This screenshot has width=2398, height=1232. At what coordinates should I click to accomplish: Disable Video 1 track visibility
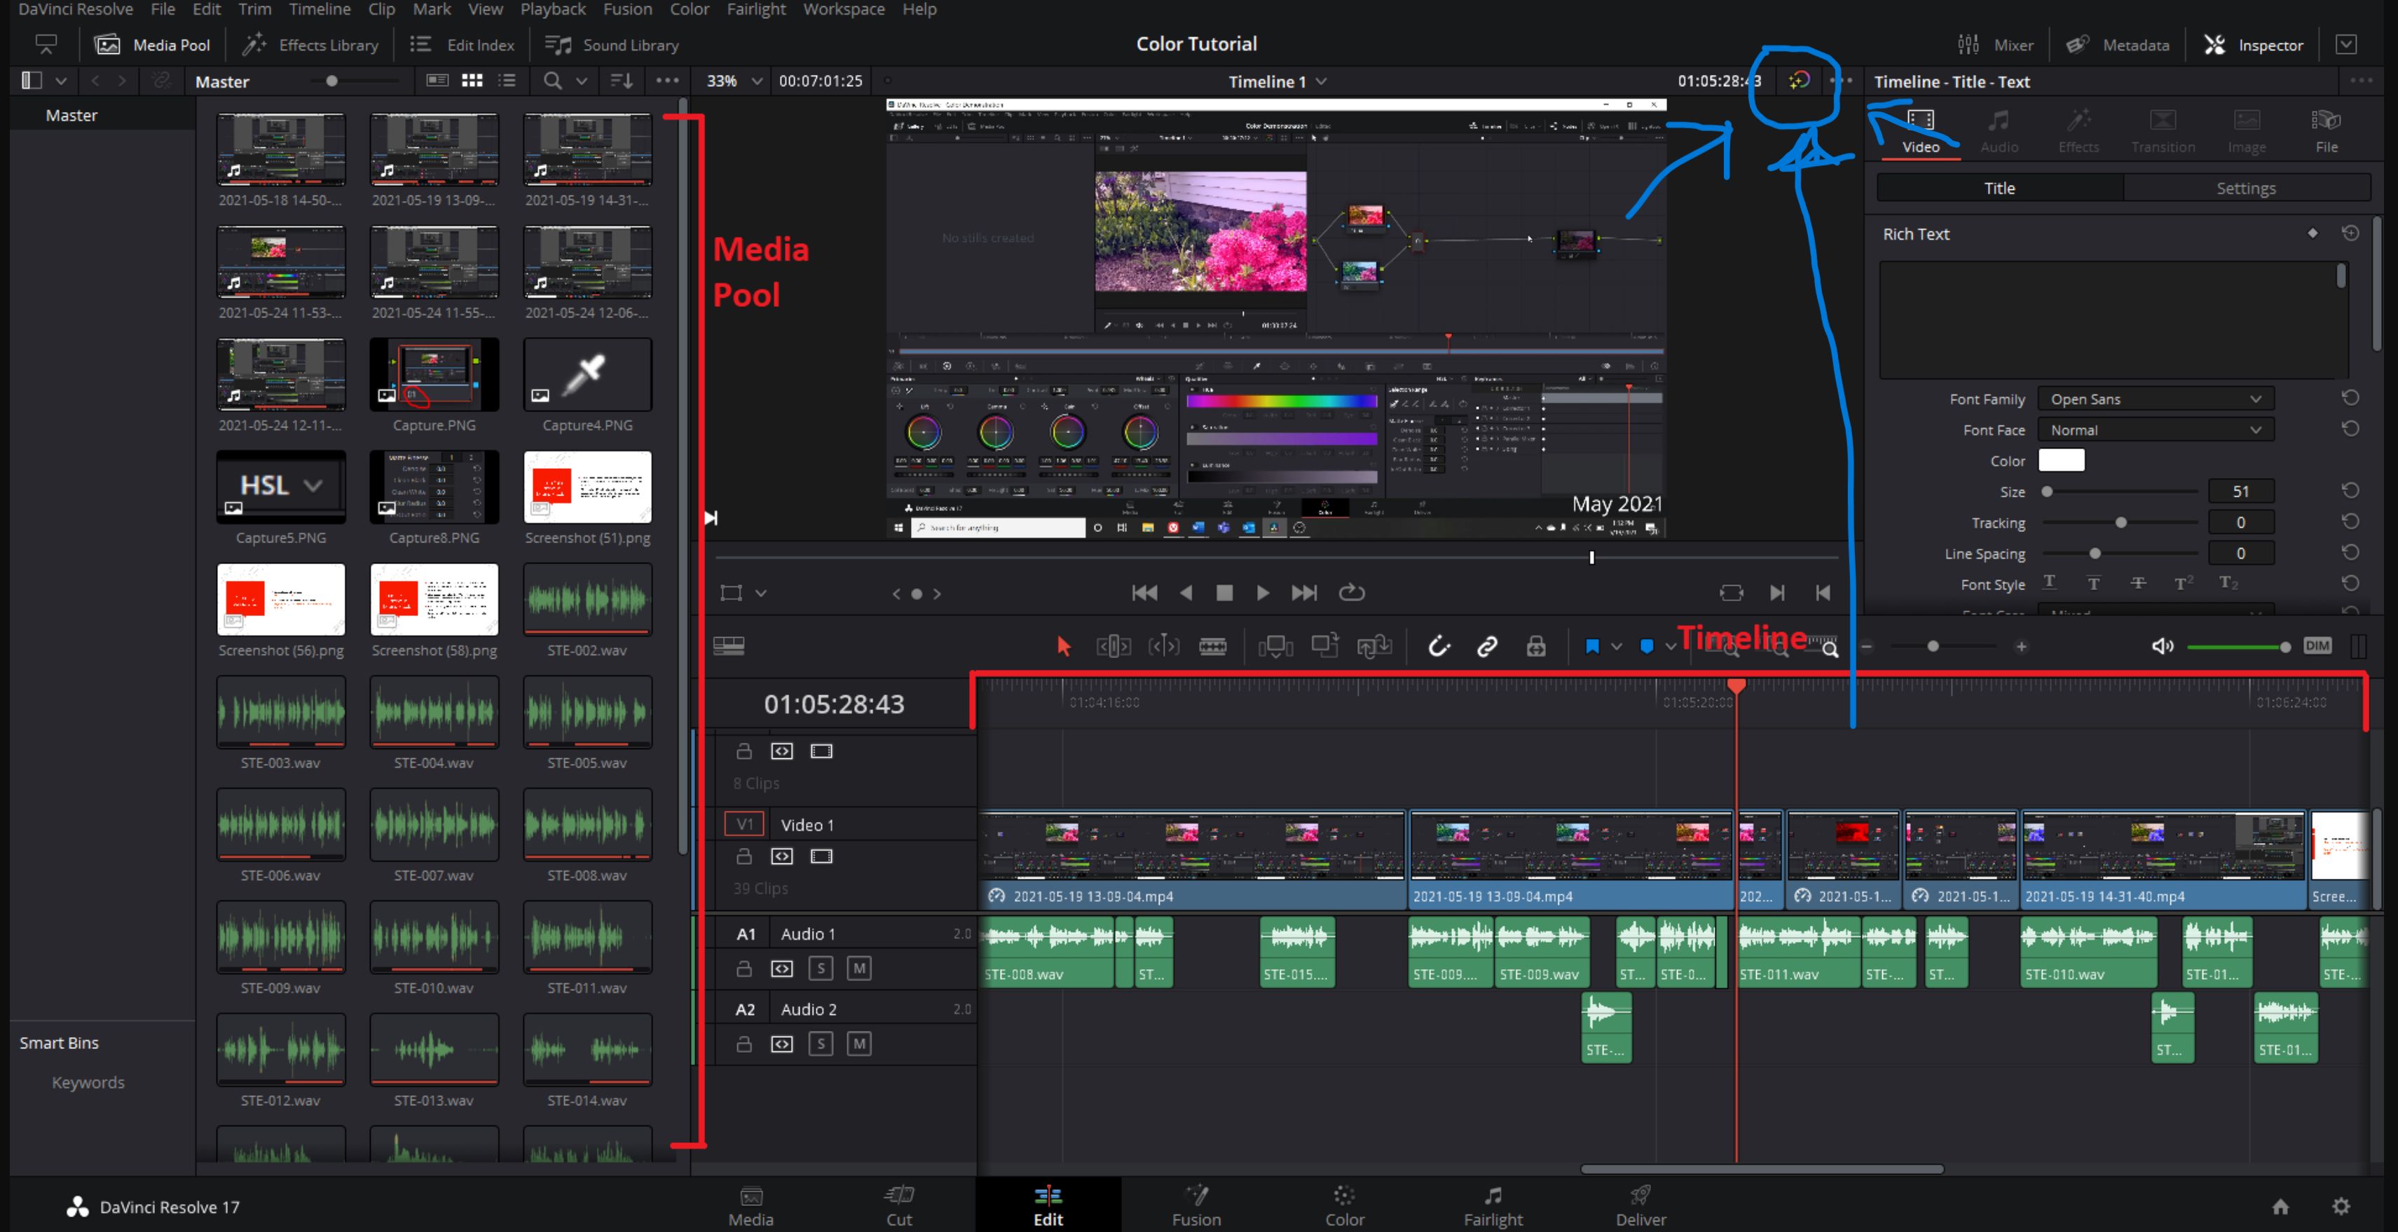point(821,856)
